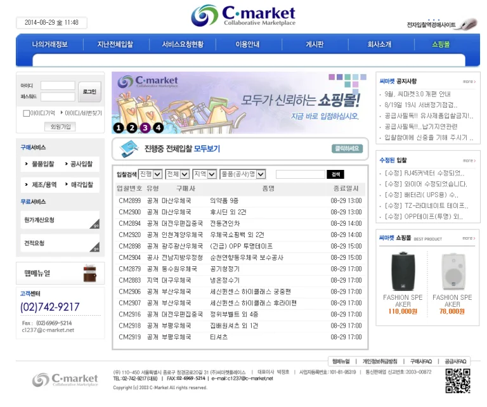Screen dimensions: 487x407
Task: Click the QR code in footer
Action: 458,380
